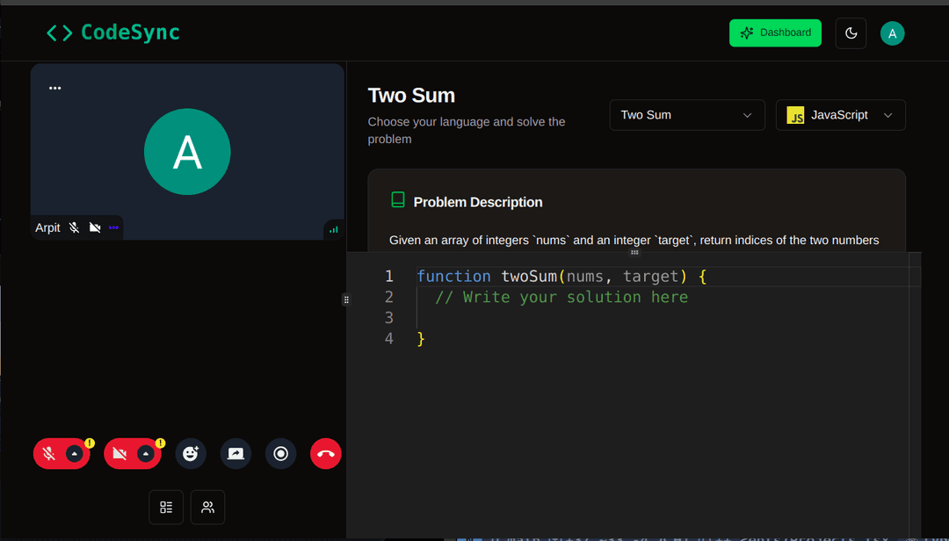The width and height of the screenshot is (949, 541).
Task: Open the JavaScript language dropdown
Action: (x=841, y=115)
